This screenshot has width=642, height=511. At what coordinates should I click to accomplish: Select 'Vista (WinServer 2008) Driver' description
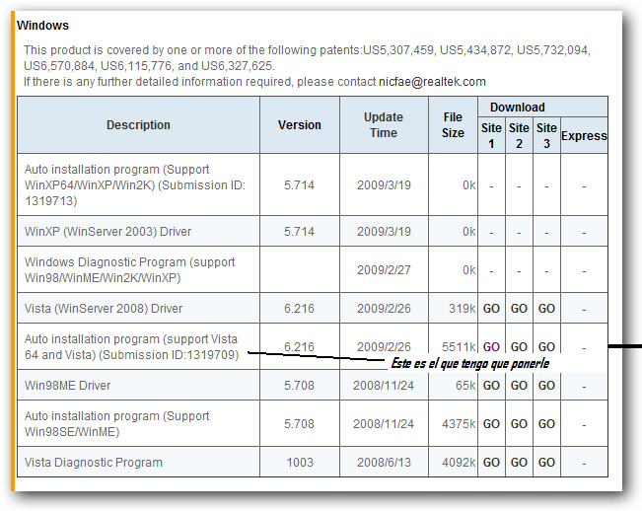click(104, 309)
